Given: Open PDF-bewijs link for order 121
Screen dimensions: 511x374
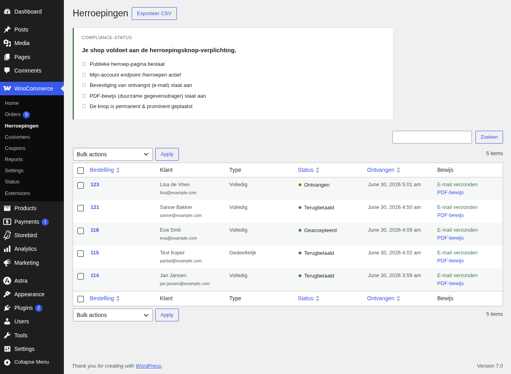Looking at the screenshot, I should coord(450,215).
